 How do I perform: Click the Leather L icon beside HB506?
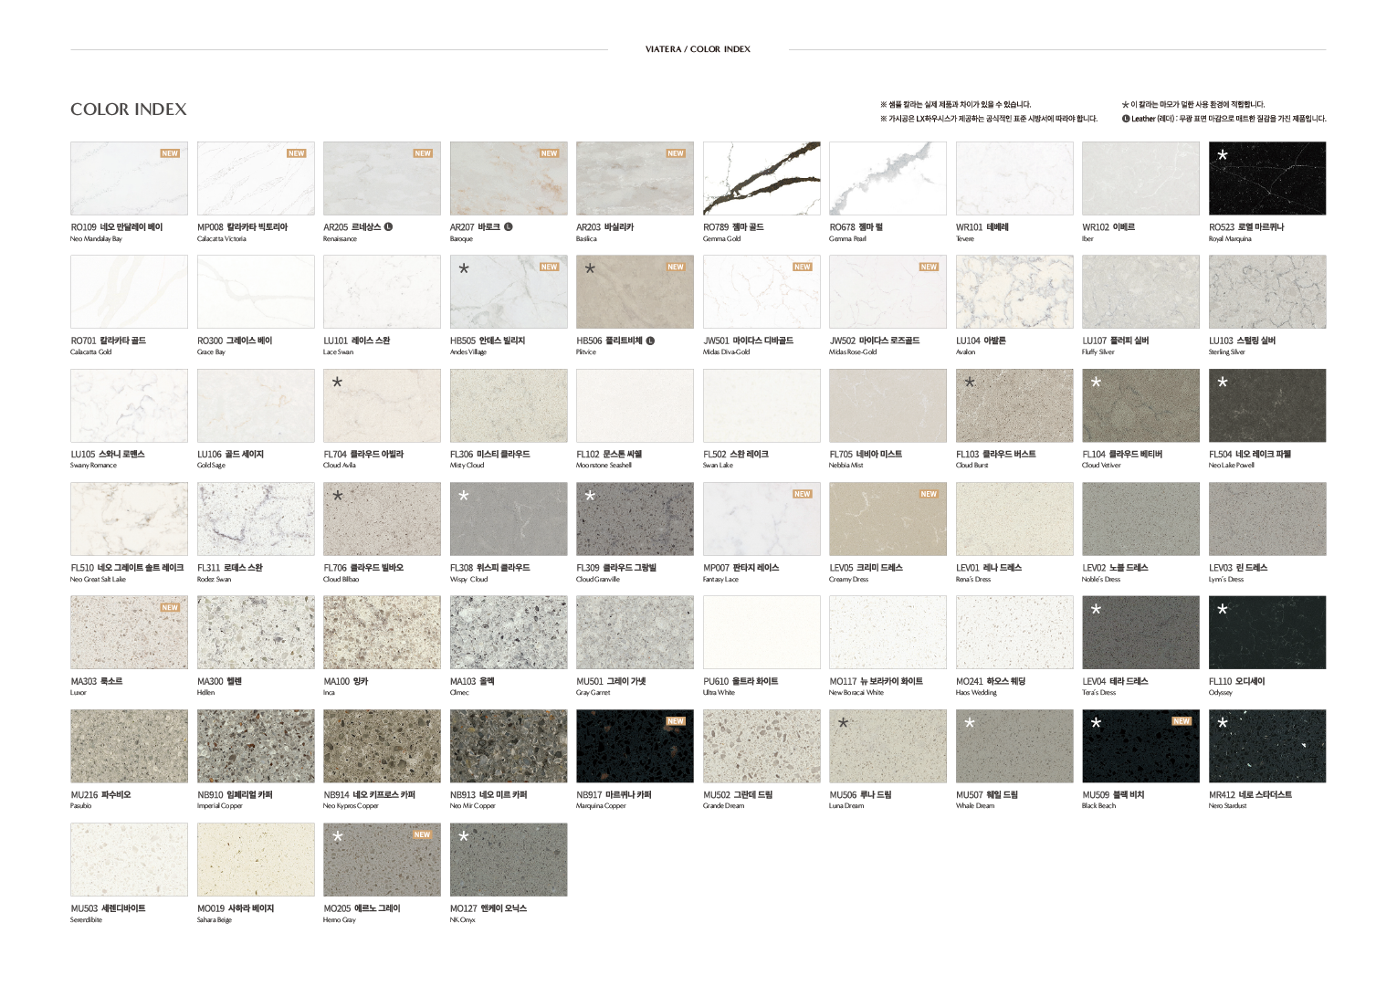click(x=650, y=341)
